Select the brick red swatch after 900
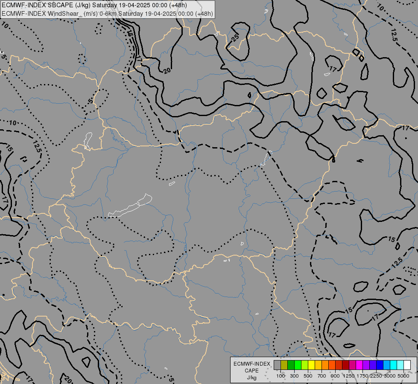Viewport: 418px width, 384px height. (339, 365)
